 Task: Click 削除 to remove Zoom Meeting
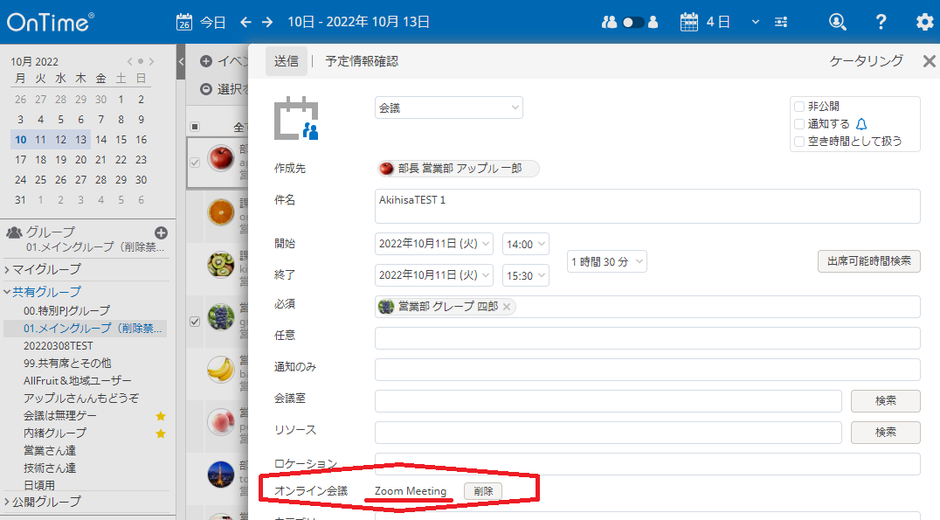point(483,491)
